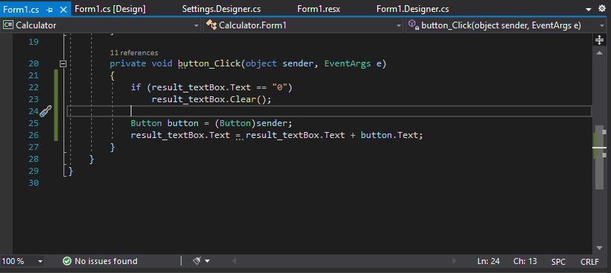Open the Form1.resx tab
The height and width of the screenshot is (273, 611).
pos(319,10)
